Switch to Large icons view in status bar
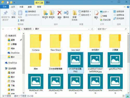The width and height of the screenshot is (130, 98). tap(128, 96)
